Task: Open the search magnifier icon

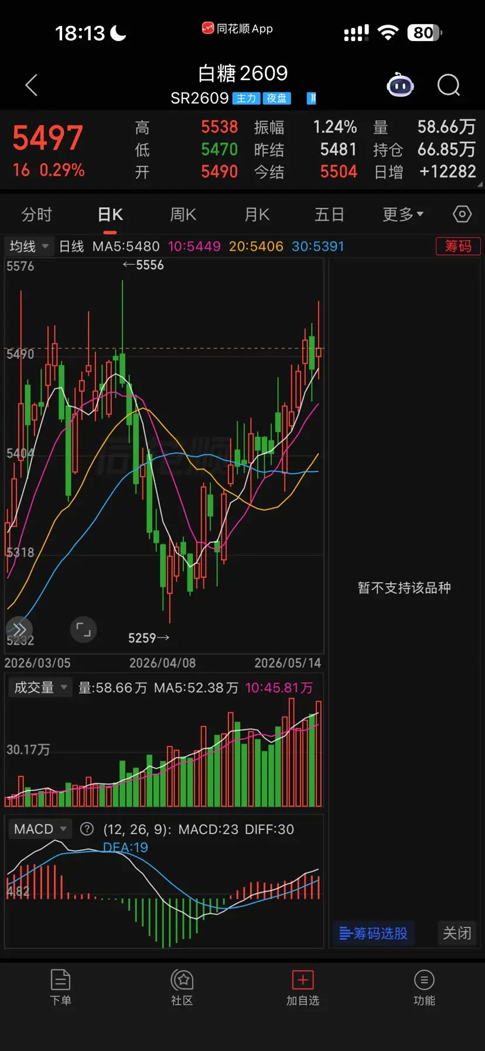Action: [x=449, y=85]
